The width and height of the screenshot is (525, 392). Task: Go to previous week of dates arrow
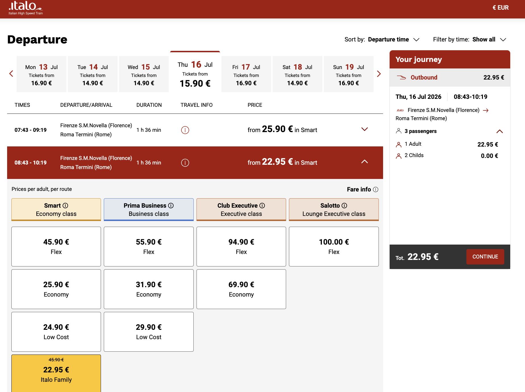point(11,74)
